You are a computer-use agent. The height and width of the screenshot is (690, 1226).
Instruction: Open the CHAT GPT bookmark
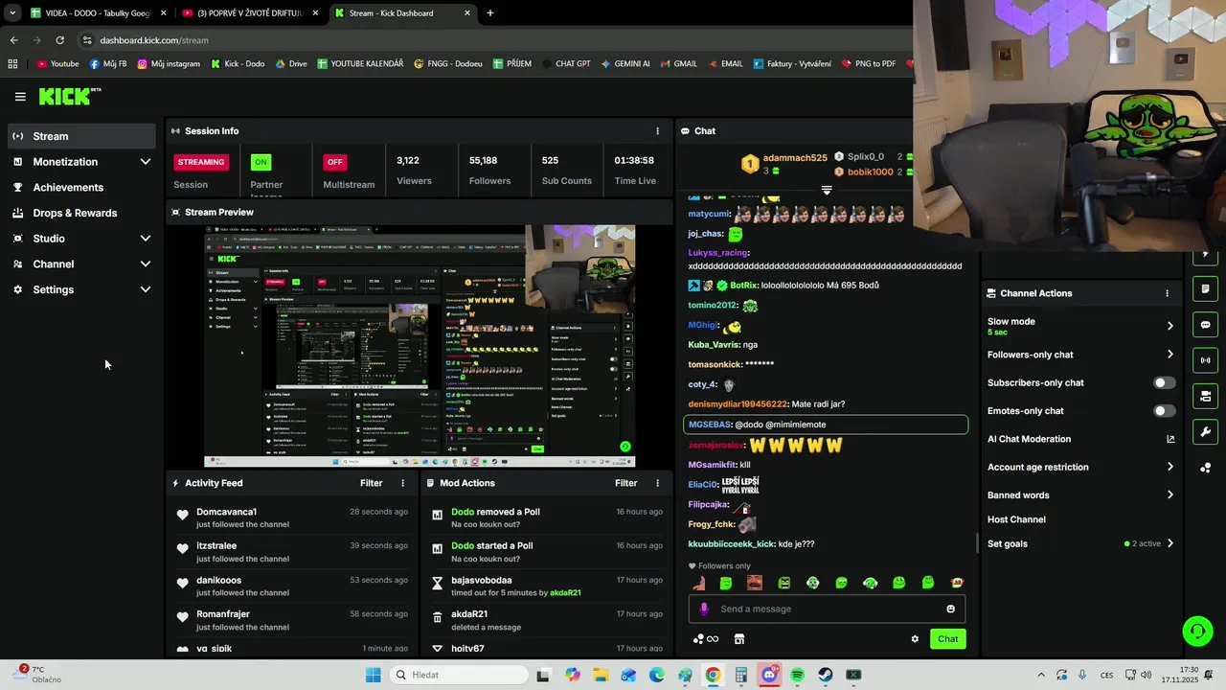pos(565,64)
